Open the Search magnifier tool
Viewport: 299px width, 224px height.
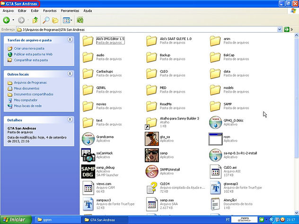coord(46,20)
